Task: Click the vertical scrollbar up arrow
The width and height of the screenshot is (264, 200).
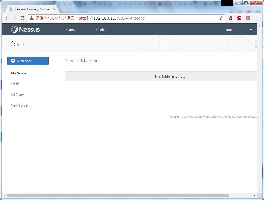Action: [259, 26]
